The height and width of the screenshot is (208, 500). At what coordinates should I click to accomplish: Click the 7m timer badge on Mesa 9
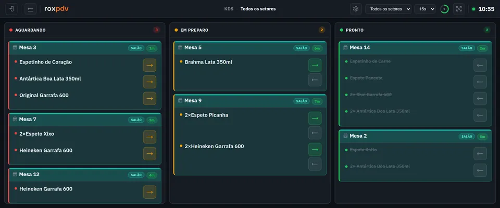click(317, 101)
